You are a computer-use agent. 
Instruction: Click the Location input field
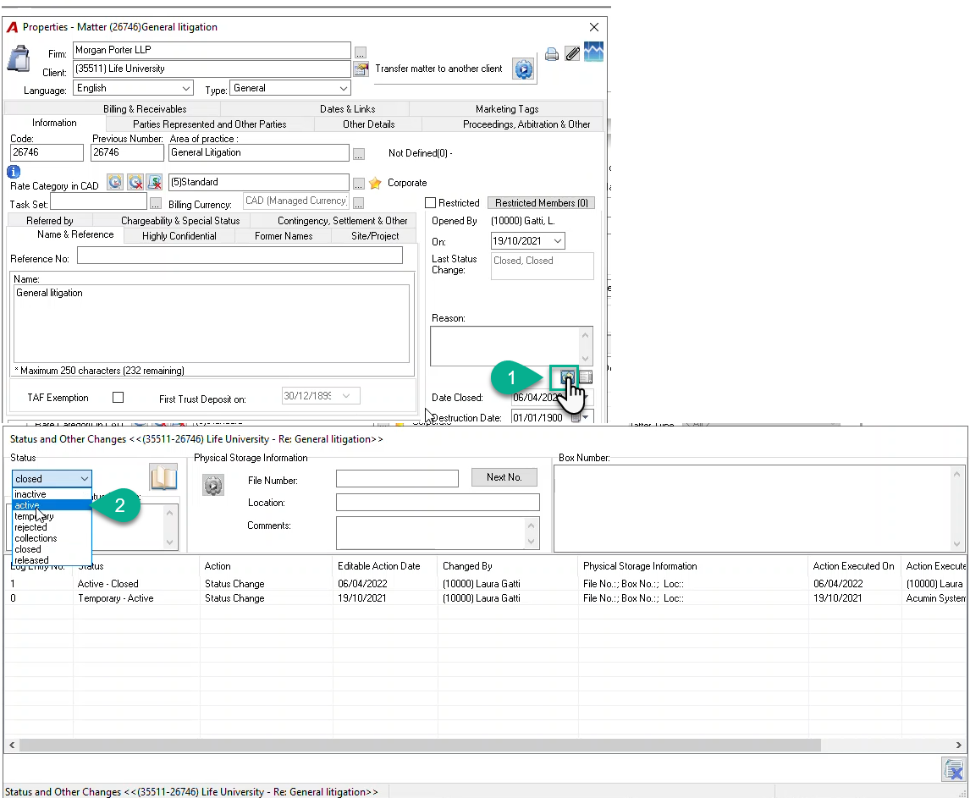click(x=438, y=503)
